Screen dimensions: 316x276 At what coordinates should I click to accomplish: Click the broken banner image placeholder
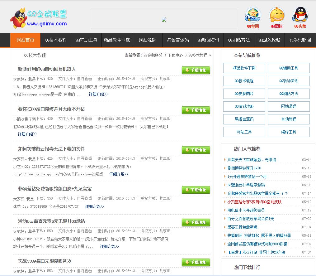164,19
